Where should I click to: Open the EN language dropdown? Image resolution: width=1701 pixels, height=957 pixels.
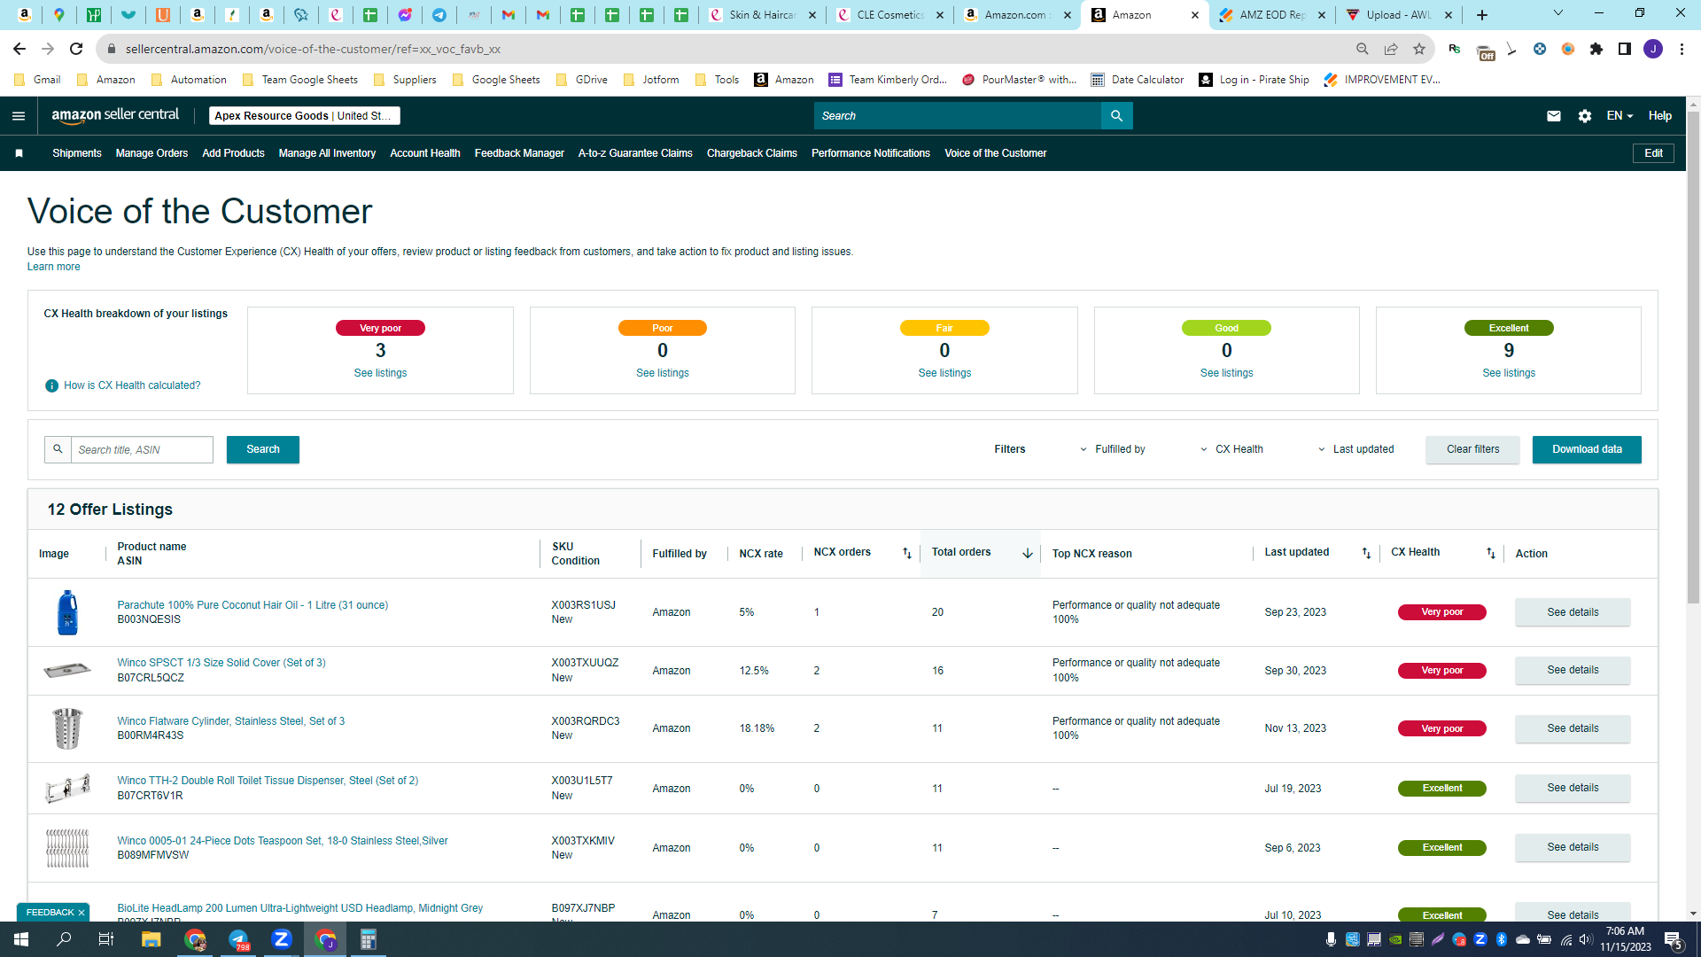1619,116
